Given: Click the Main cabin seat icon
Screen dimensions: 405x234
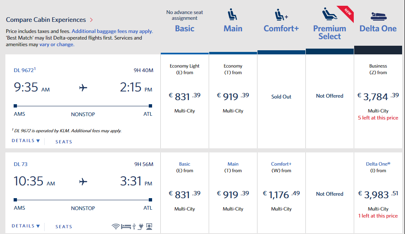Looking at the screenshot, I should (233, 15).
